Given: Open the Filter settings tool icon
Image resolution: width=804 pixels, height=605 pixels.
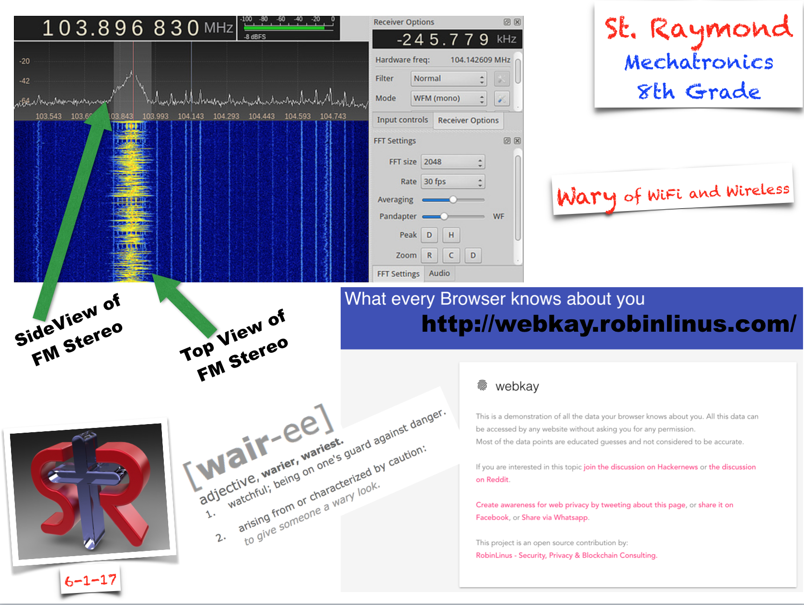Looking at the screenshot, I should pos(502,78).
